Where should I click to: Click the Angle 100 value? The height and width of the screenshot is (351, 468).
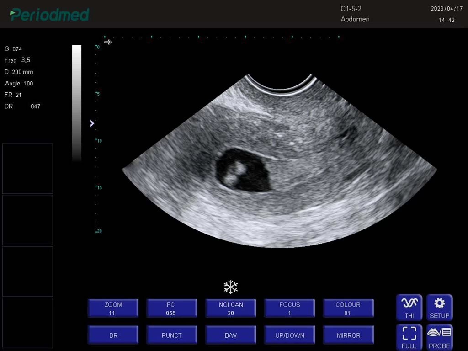pos(19,84)
